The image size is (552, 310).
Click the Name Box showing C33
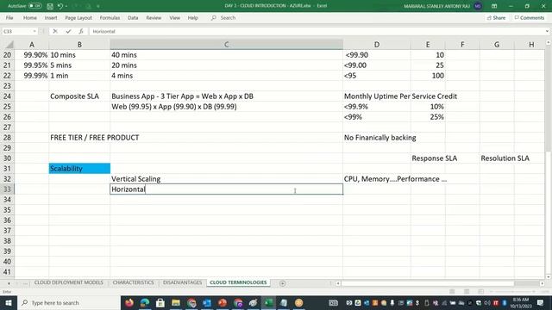coord(17,31)
